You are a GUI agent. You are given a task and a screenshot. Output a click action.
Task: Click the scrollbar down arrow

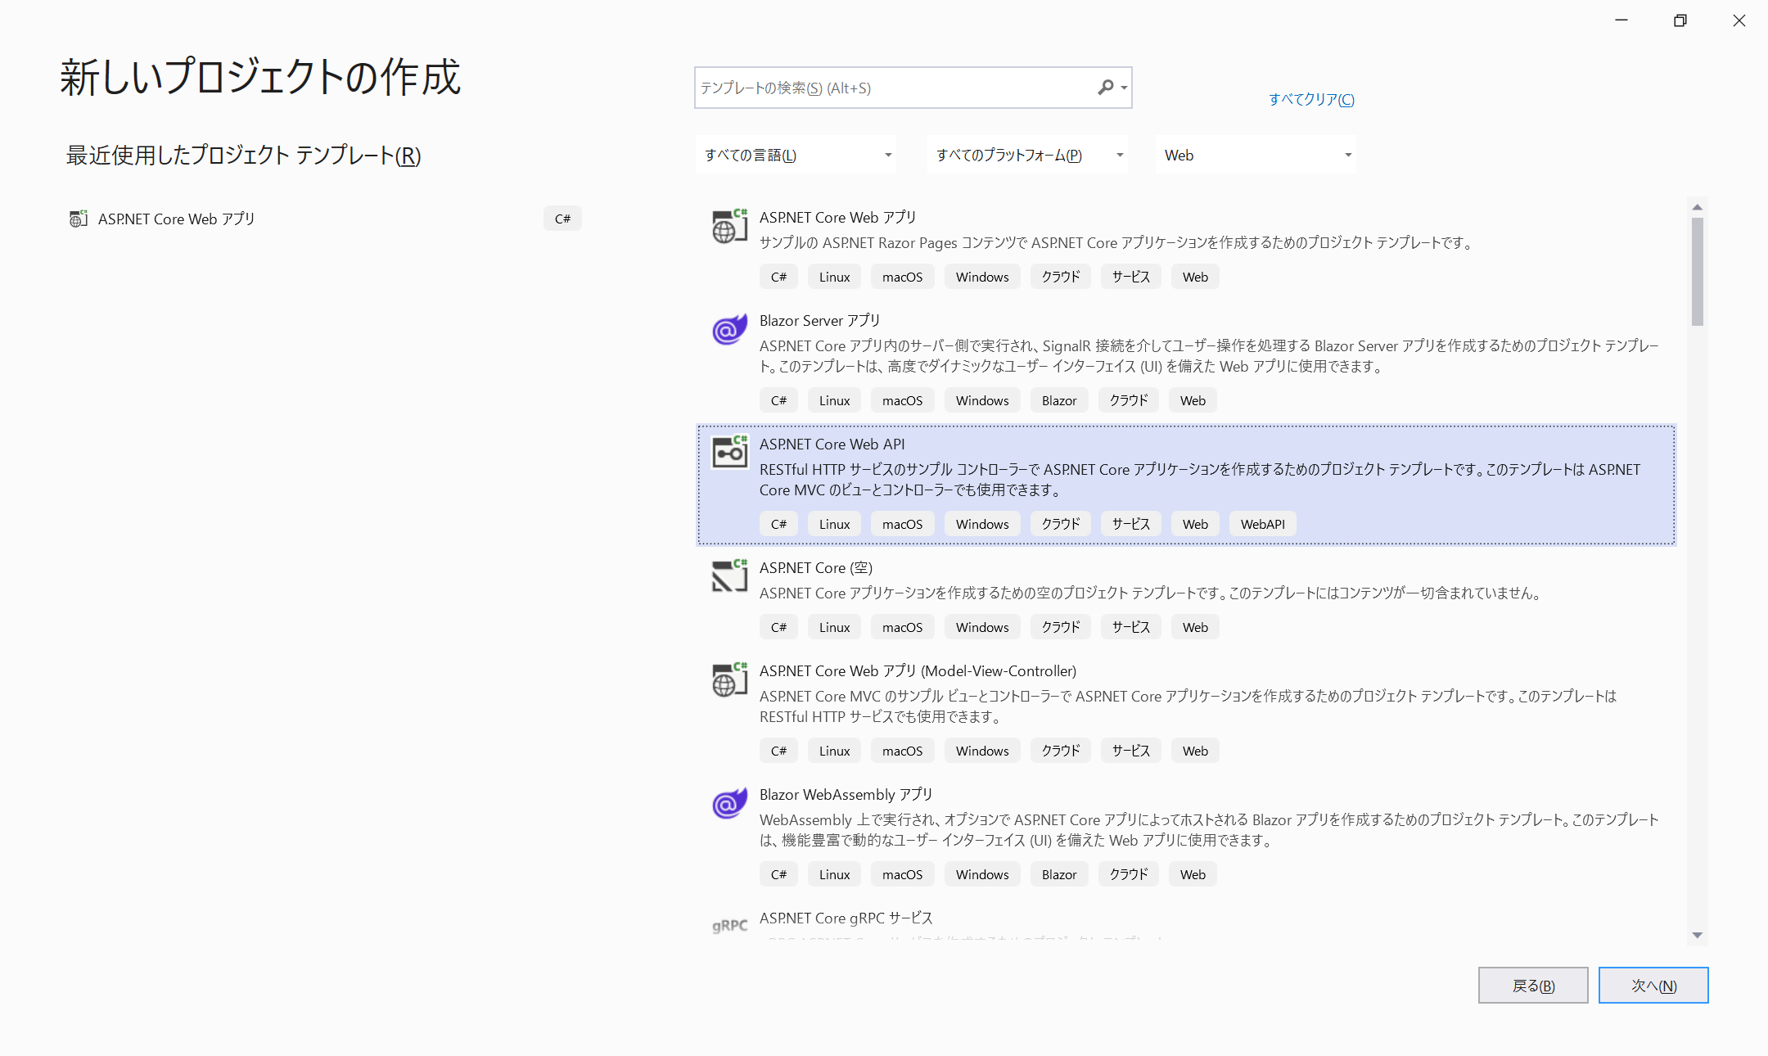[x=1698, y=935]
